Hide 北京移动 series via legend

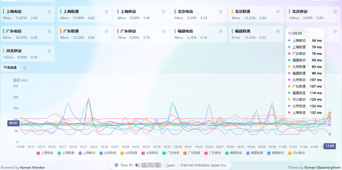tap(150, 153)
